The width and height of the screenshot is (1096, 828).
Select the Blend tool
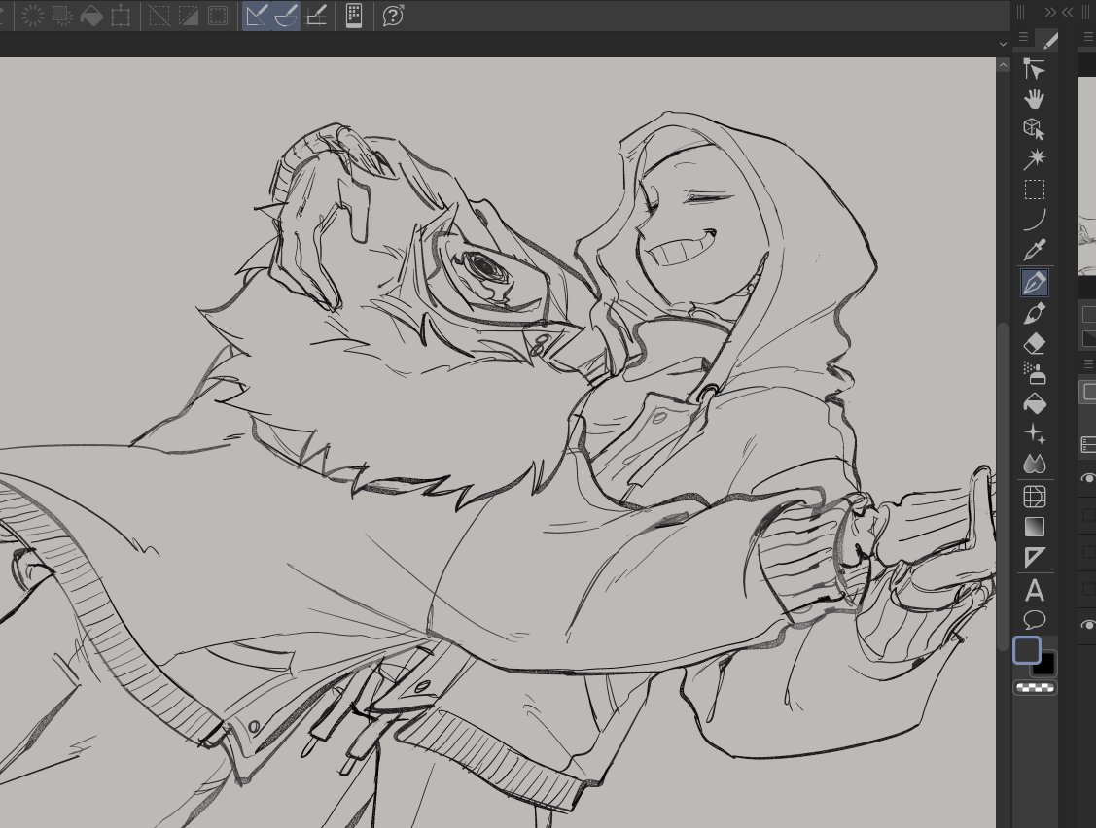pos(1034,464)
